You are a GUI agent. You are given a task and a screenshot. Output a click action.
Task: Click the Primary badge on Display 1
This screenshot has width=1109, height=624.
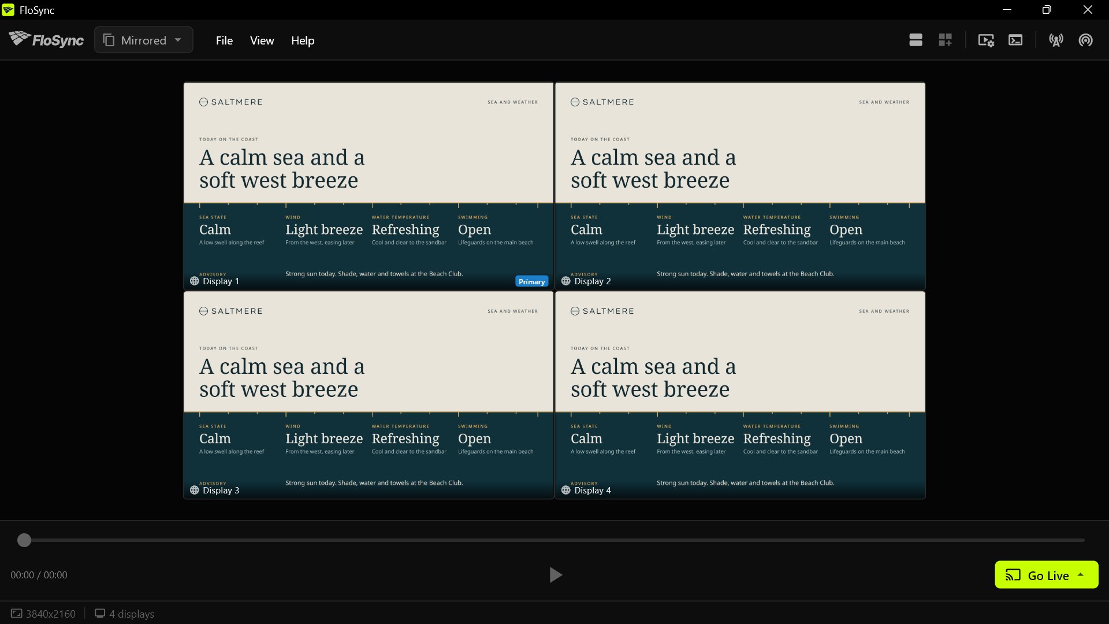pos(531,281)
